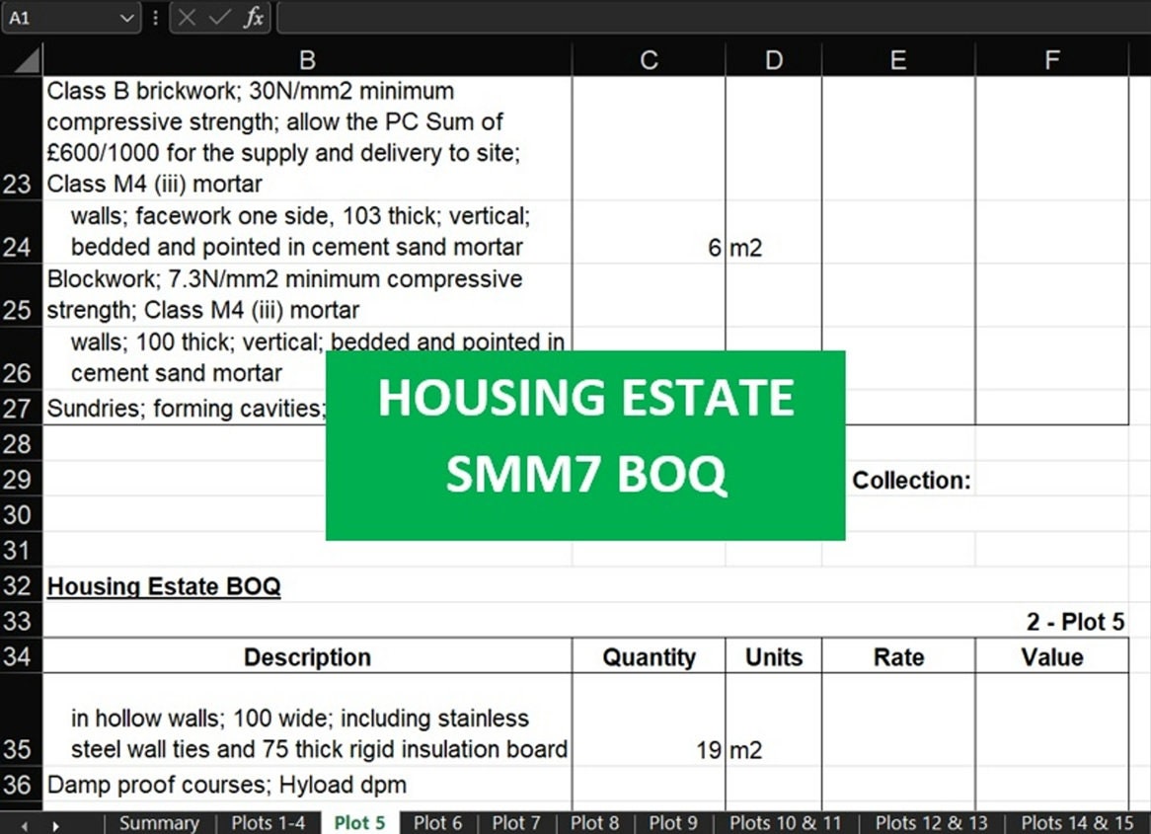
Task: Click the Insert Function fx icon
Action: (253, 17)
